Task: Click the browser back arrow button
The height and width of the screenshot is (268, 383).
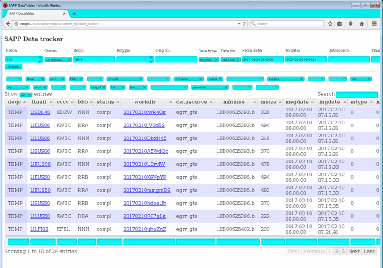Action: click(x=8, y=24)
